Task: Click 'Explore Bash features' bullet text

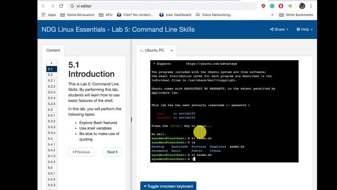Action: click(98, 122)
